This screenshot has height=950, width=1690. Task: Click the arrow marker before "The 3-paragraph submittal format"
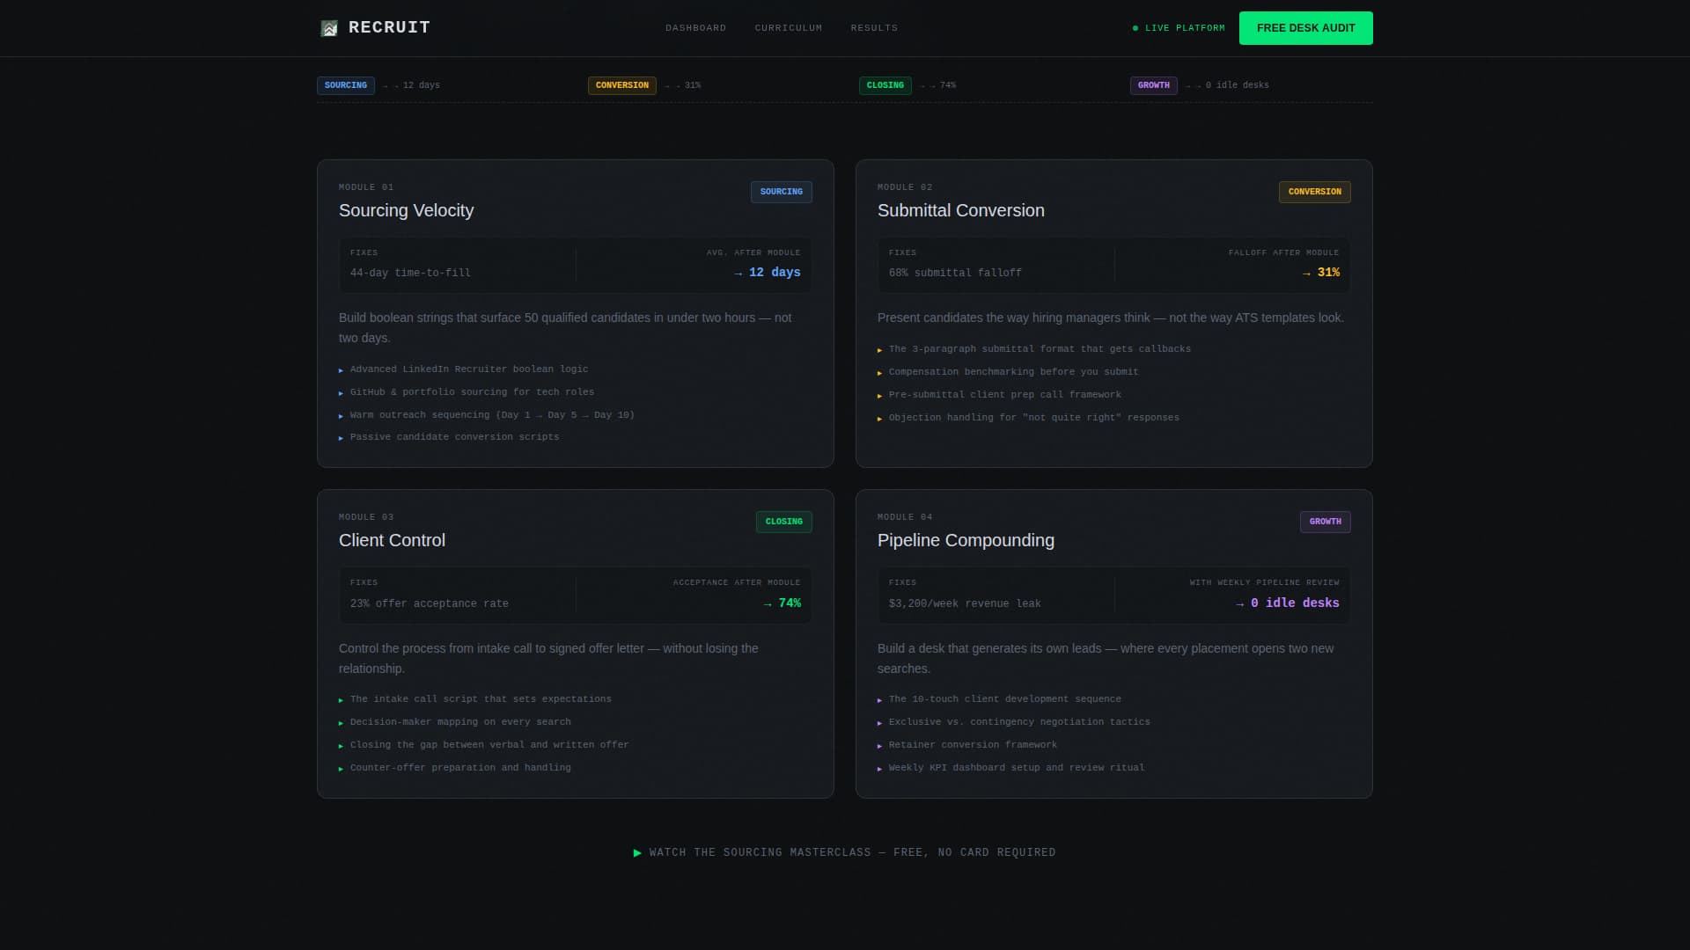[x=879, y=349]
